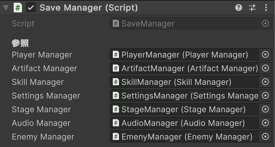Image resolution: width=275 pixels, height=147 pixels.
Task: Open object picker for Settings Manager field
Action: pyautogui.click(x=265, y=95)
